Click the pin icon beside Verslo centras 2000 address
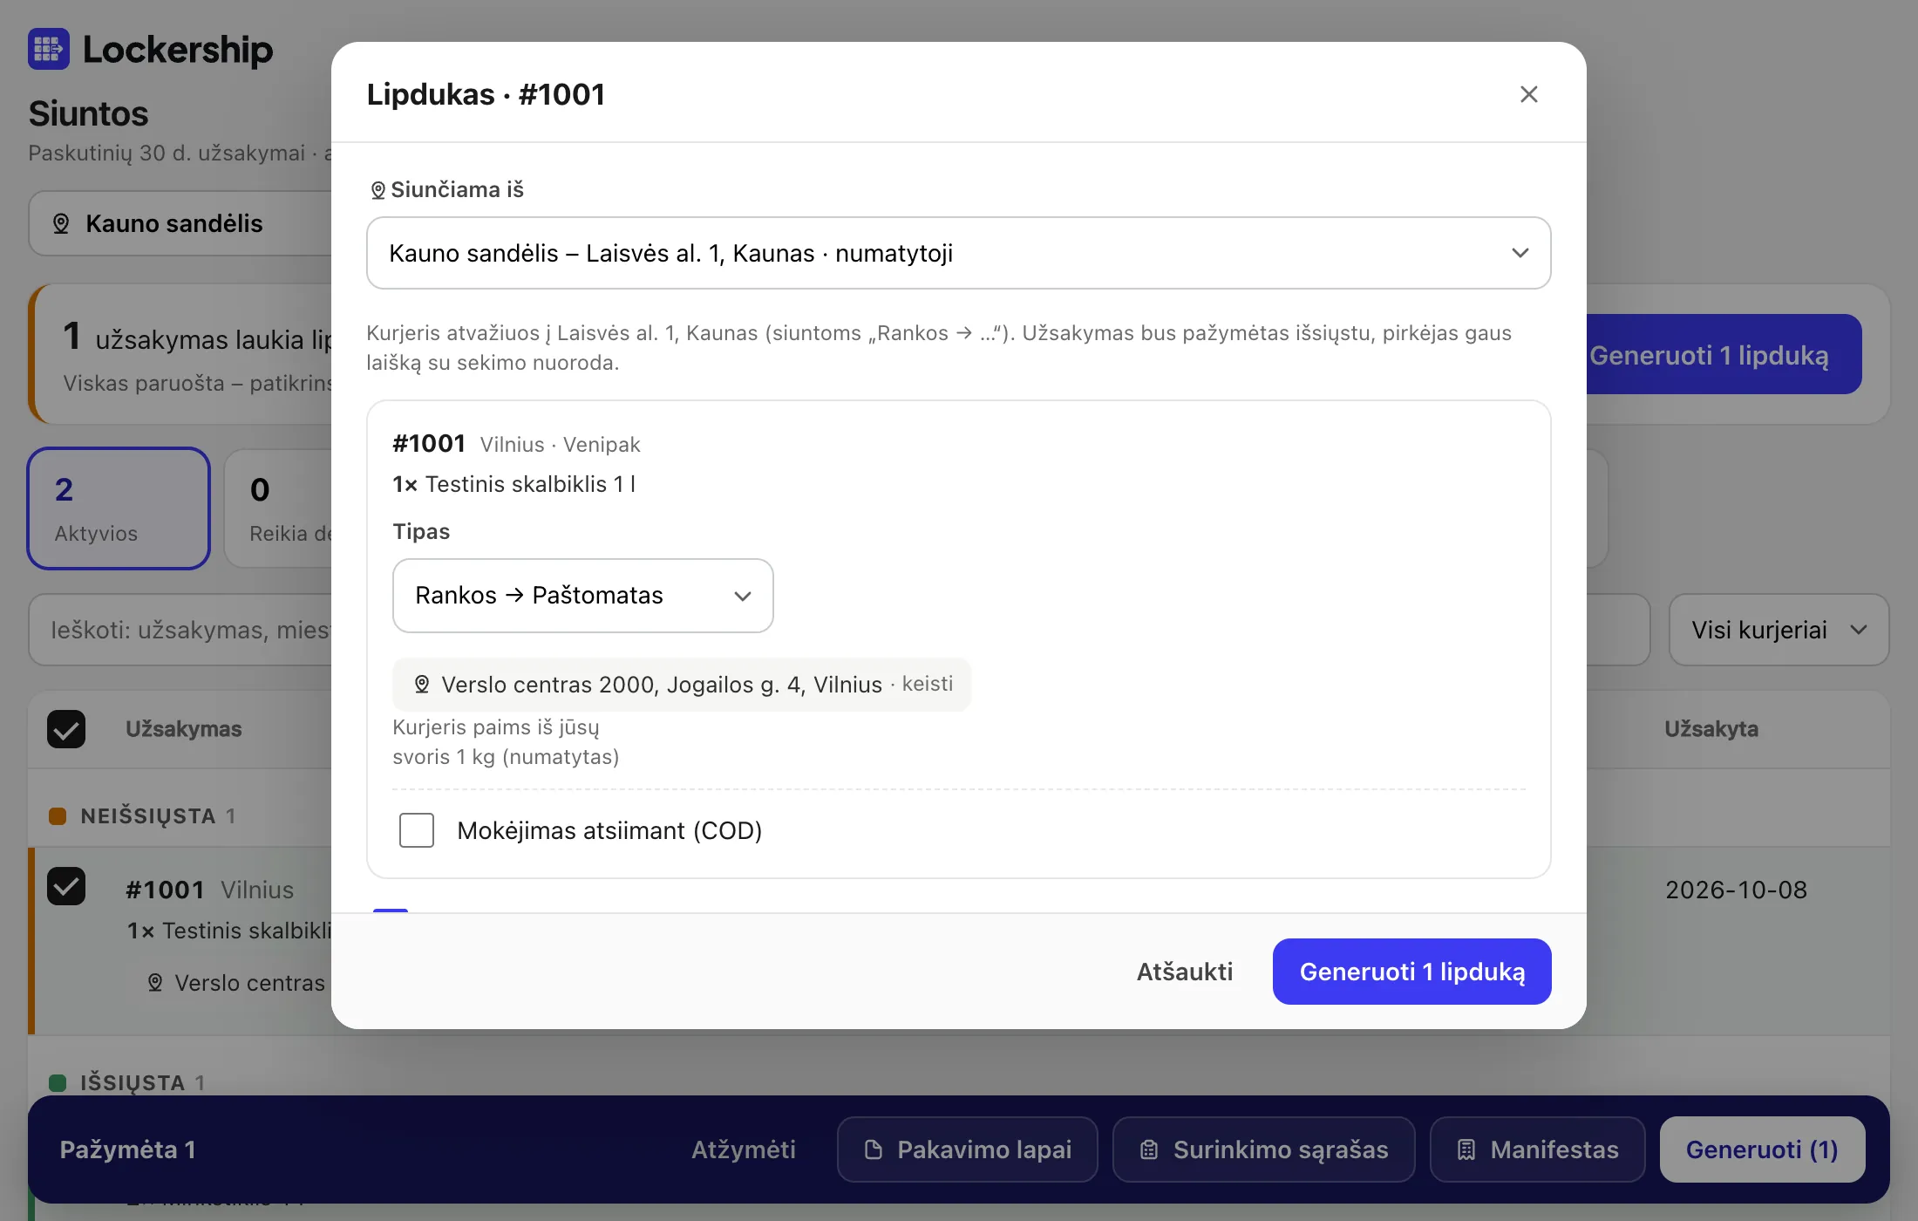Image resolution: width=1918 pixels, height=1221 pixels. click(x=422, y=685)
